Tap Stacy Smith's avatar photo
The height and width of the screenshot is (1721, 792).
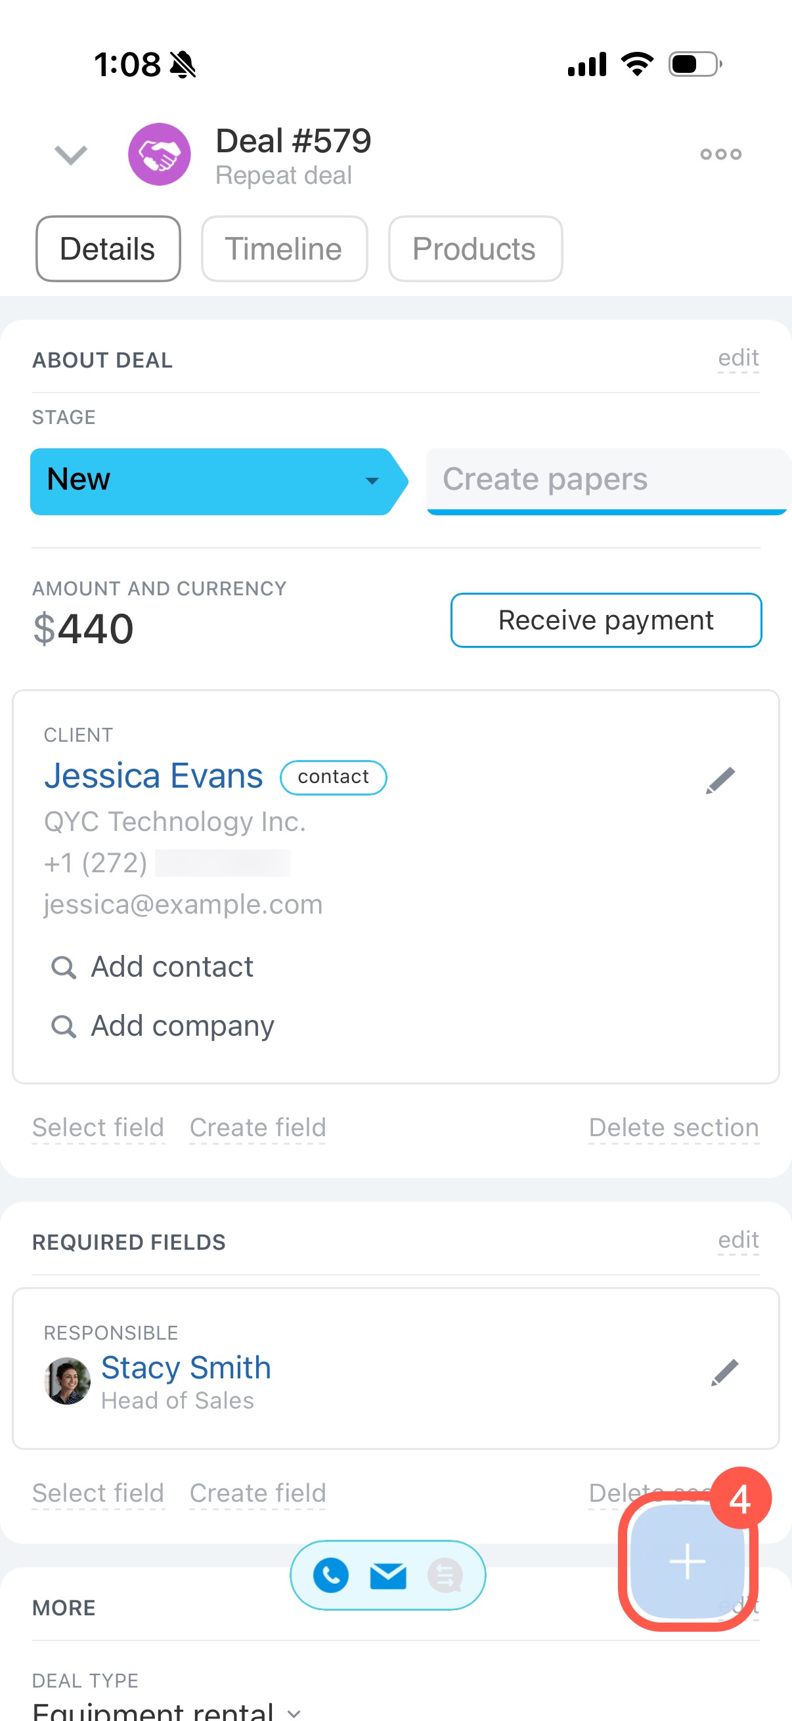(67, 1380)
